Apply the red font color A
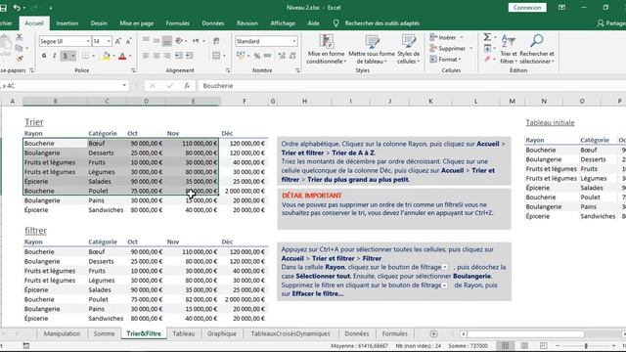 point(122,56)
